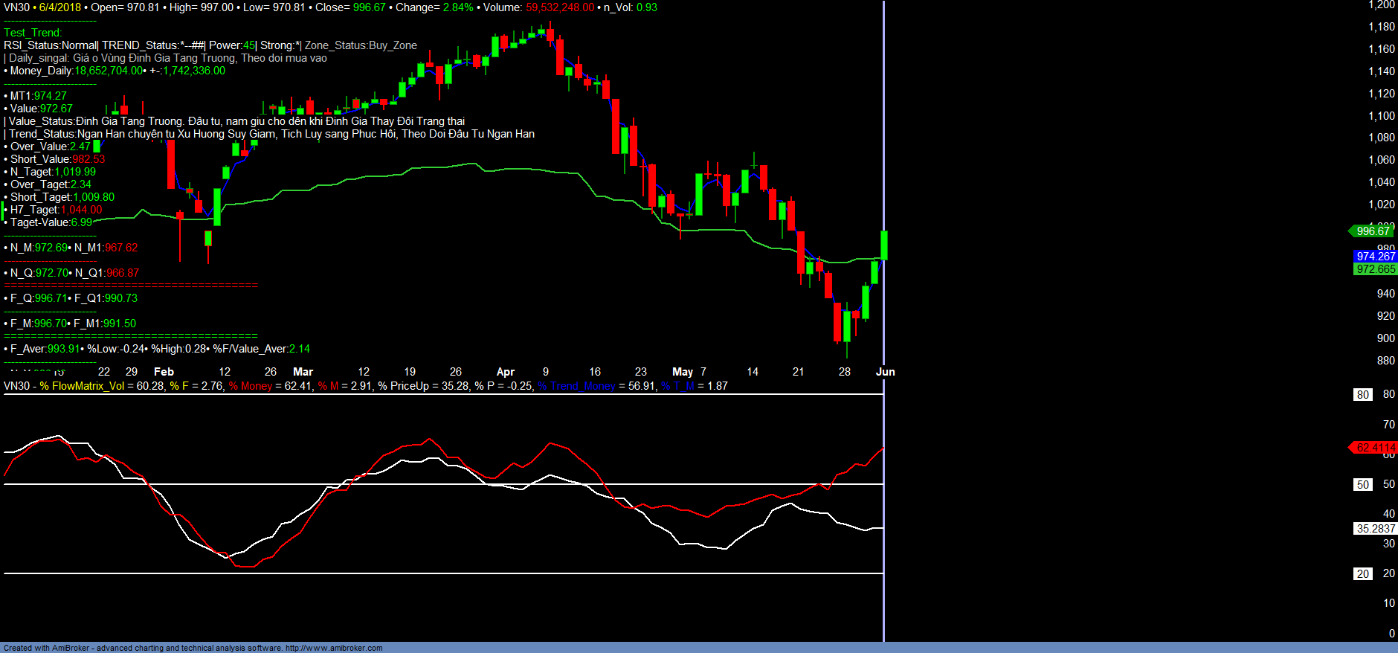The height and width of the screenshot is (653, 1398).
Task: Select Jun on the date axis
Action: click(x=885, y=372)
